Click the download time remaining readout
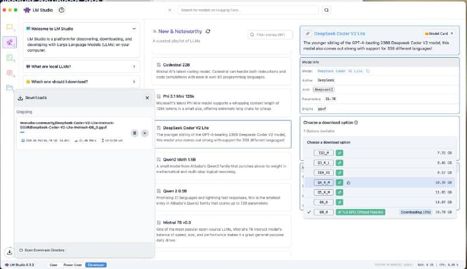467x269 pixels. [112, 140]
